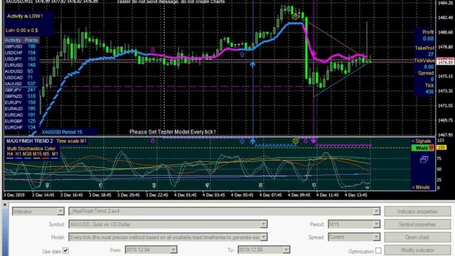Click the M15 stochastic color legend
Screen dimensions: 455x256
click(x=36, y=154)
